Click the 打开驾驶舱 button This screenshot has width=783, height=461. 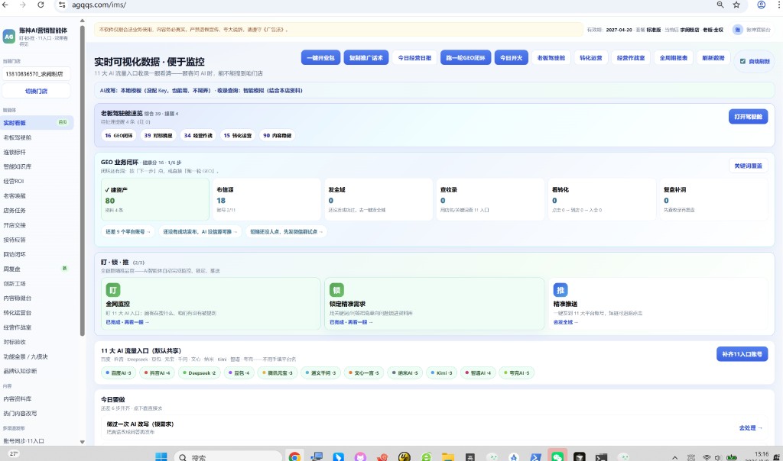(748, 117)
